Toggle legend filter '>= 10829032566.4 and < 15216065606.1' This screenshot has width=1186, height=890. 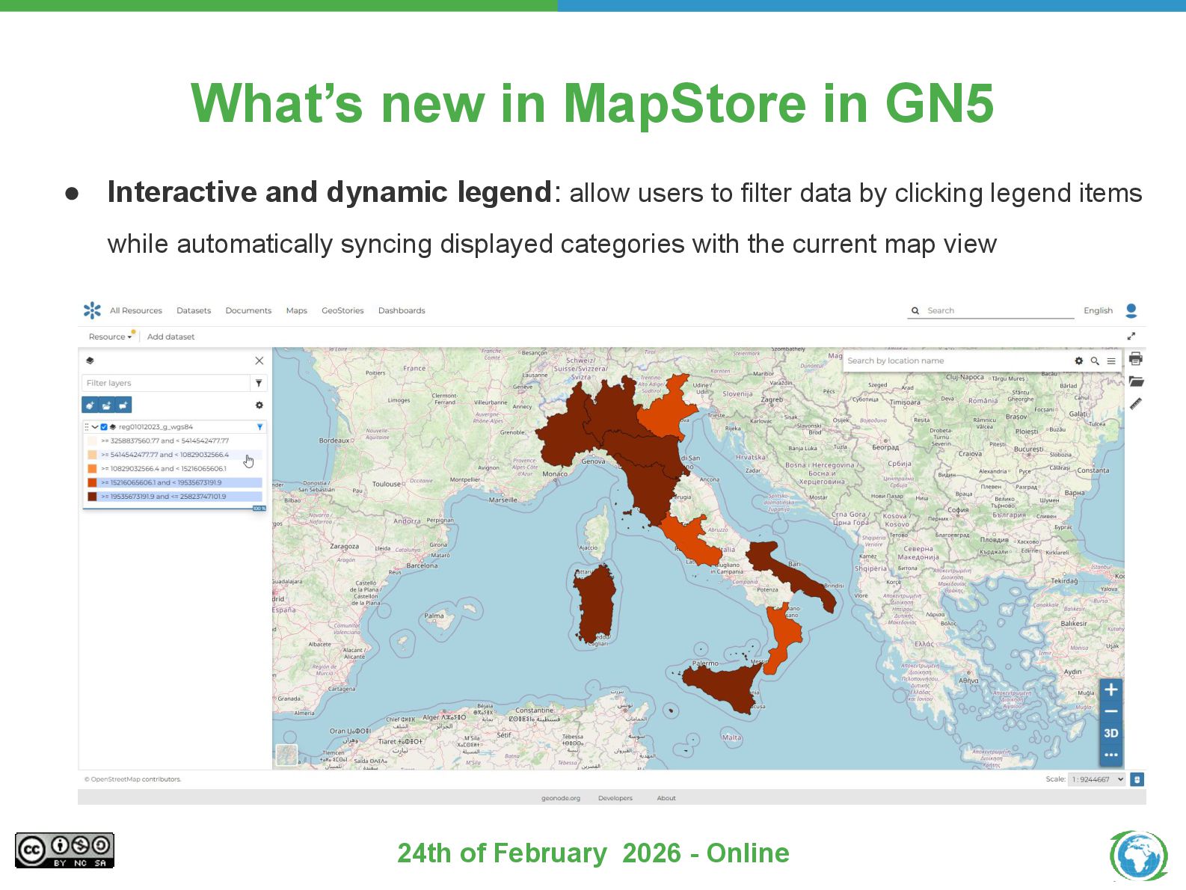pyautogui.click(x=173, y=469)
